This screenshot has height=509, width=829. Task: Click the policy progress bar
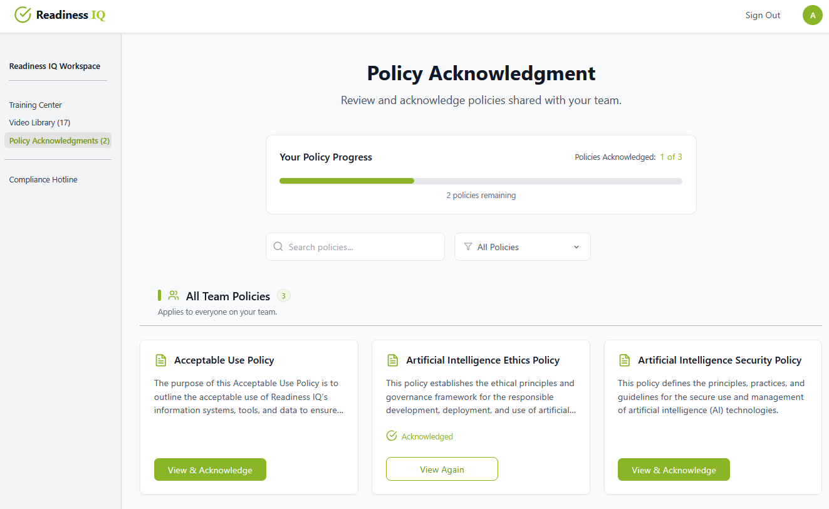click(x=481, y=181)
